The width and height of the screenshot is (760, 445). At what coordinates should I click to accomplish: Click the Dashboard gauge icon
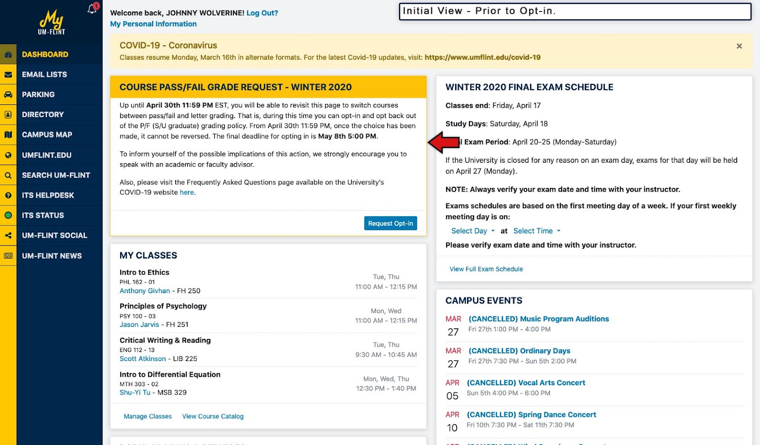[8, 55]
